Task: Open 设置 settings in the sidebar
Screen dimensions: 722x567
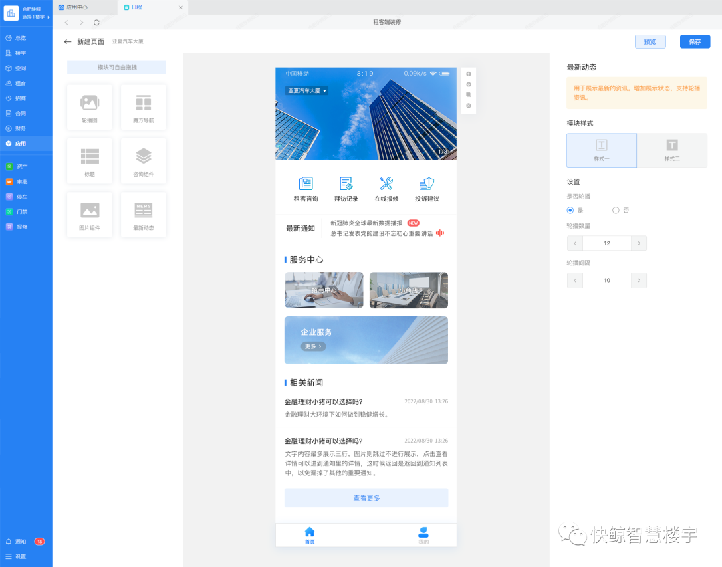Action: [x=16, y=556]
